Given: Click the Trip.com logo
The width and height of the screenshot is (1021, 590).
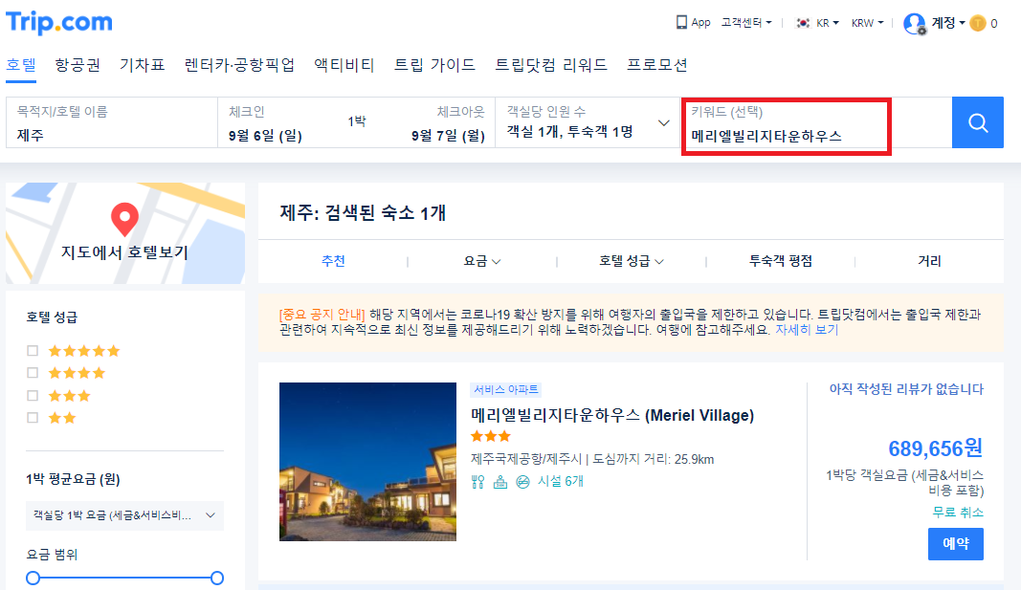Looking at the screenshot, I should 59,22.
